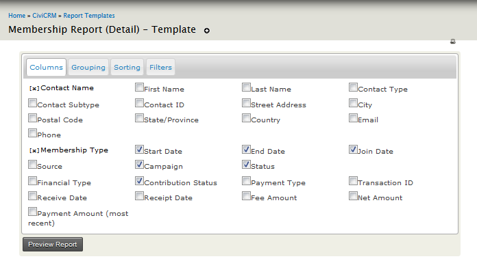Click the round icon beside the report title
477x274 pixels.
coord(207,31)
